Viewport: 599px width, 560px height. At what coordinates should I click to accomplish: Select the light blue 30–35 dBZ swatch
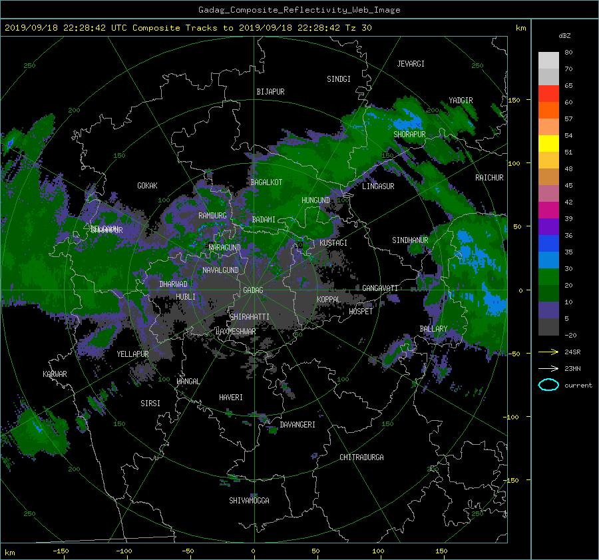click(548, 260)
